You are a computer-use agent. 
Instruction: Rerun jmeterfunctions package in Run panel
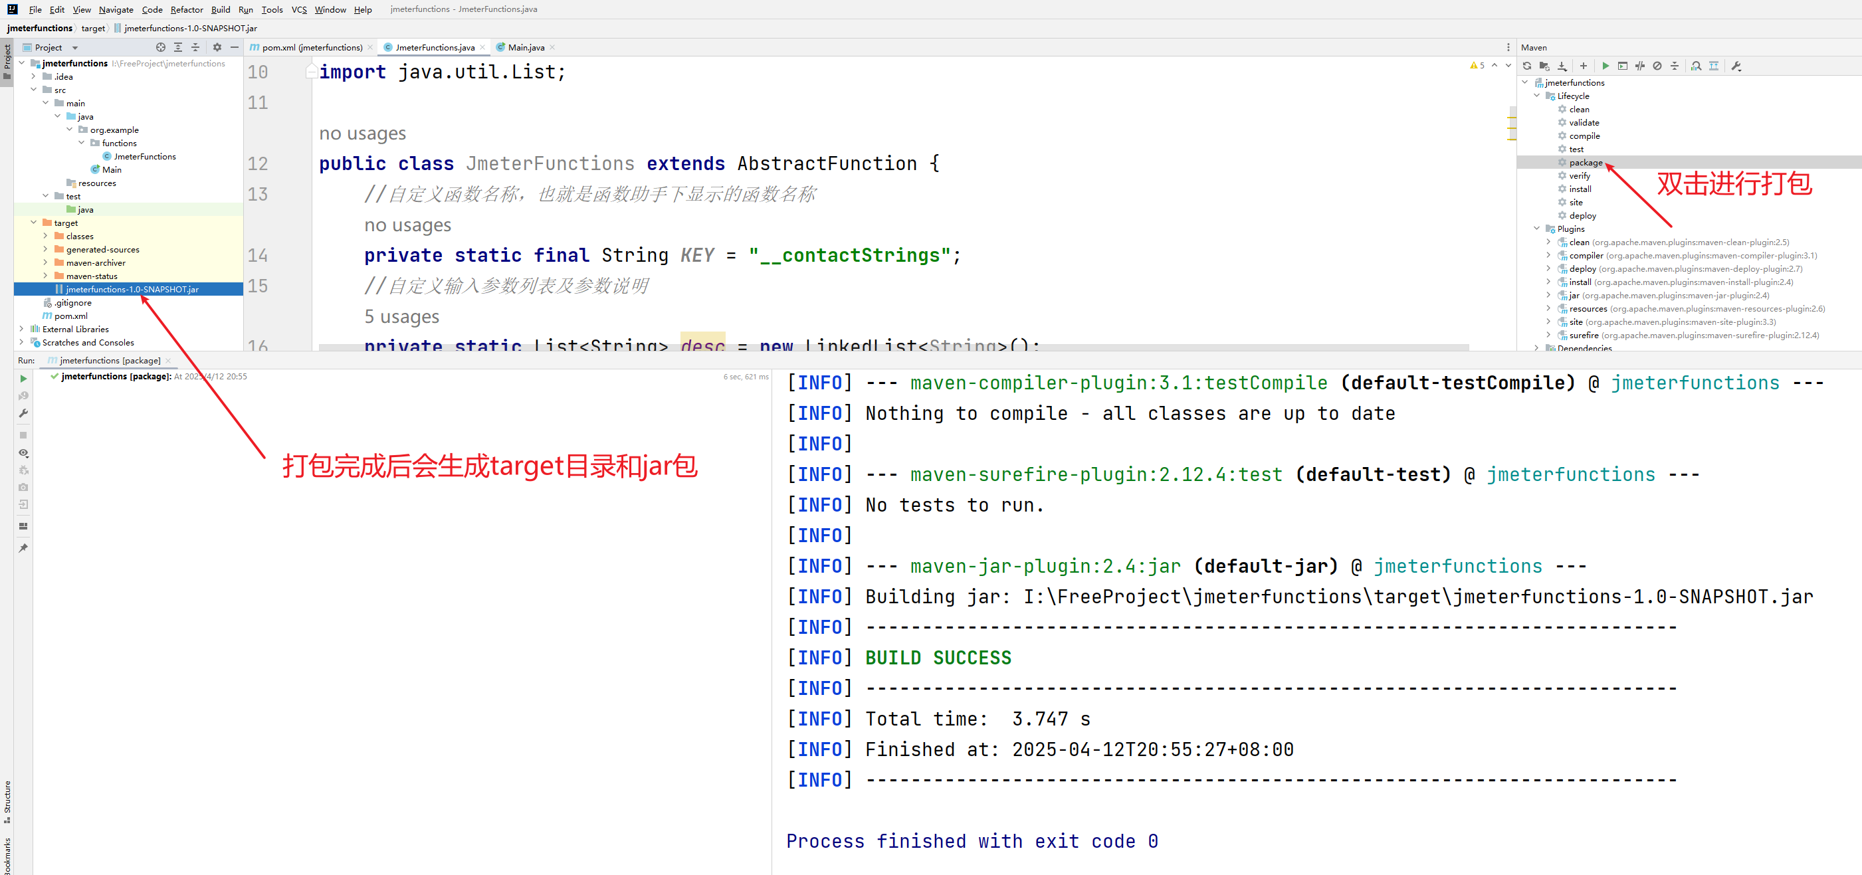coord(23,379)
